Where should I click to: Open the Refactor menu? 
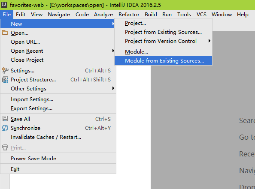(129, 15)
